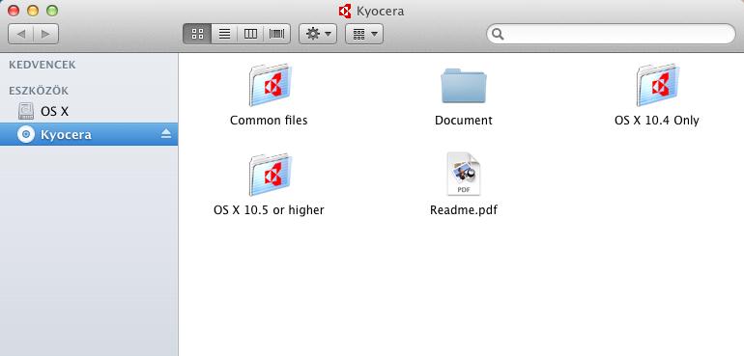Click the magnifying glass search icon
The image size is (744, 356).
[498, 34]
